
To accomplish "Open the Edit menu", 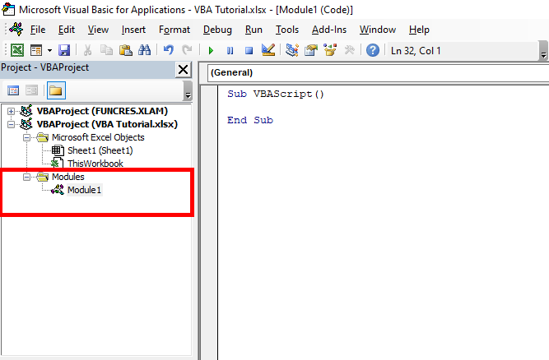I will [x=67, y=30].
